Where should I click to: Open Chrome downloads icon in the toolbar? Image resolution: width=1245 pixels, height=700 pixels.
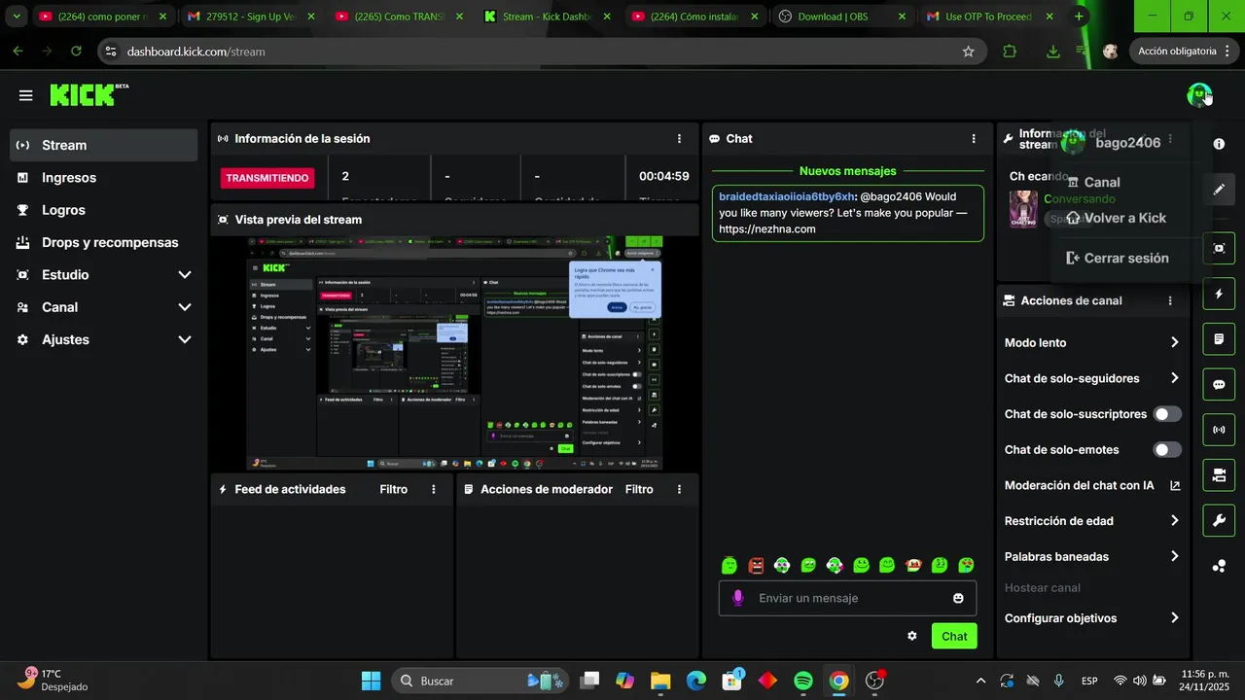1052,52
